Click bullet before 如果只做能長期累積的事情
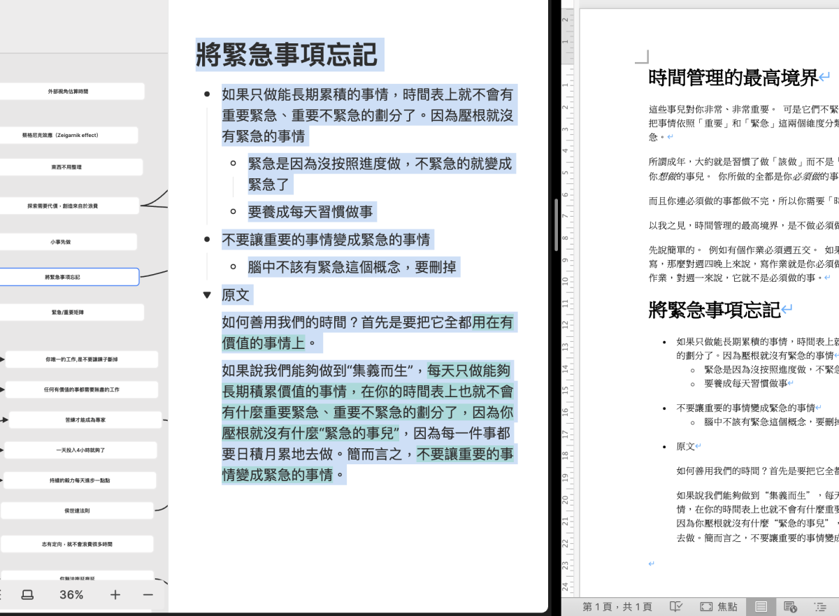839x616 pixels. [207, 94]
